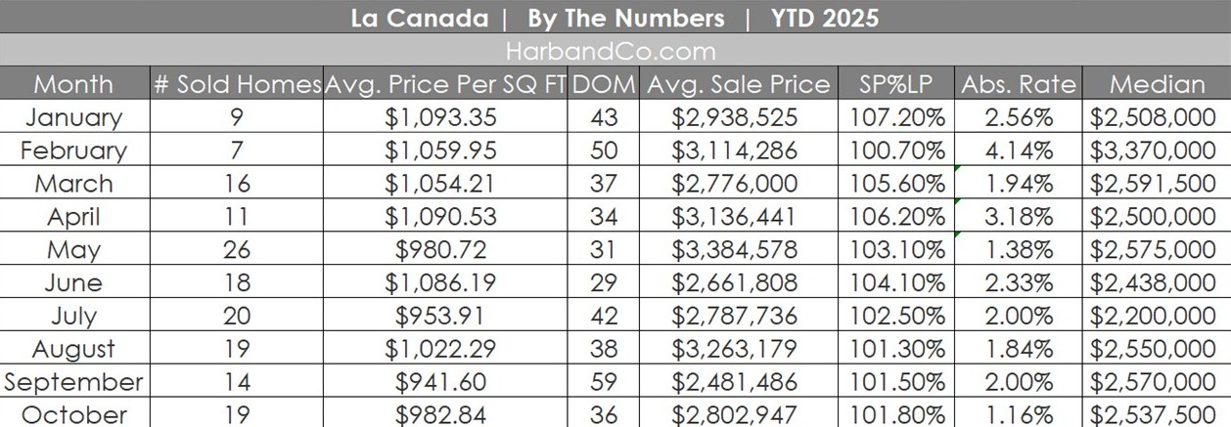Image resolution: width=1231 pixels, height=427 pixels.
Task: Click the Month column header
Action: [x=73, y=84]
